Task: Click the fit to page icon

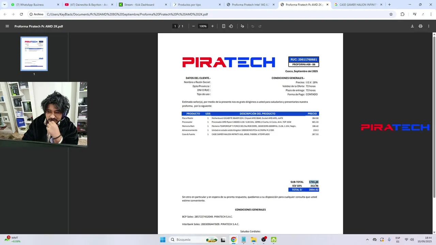Action: (x=223, y=26)
